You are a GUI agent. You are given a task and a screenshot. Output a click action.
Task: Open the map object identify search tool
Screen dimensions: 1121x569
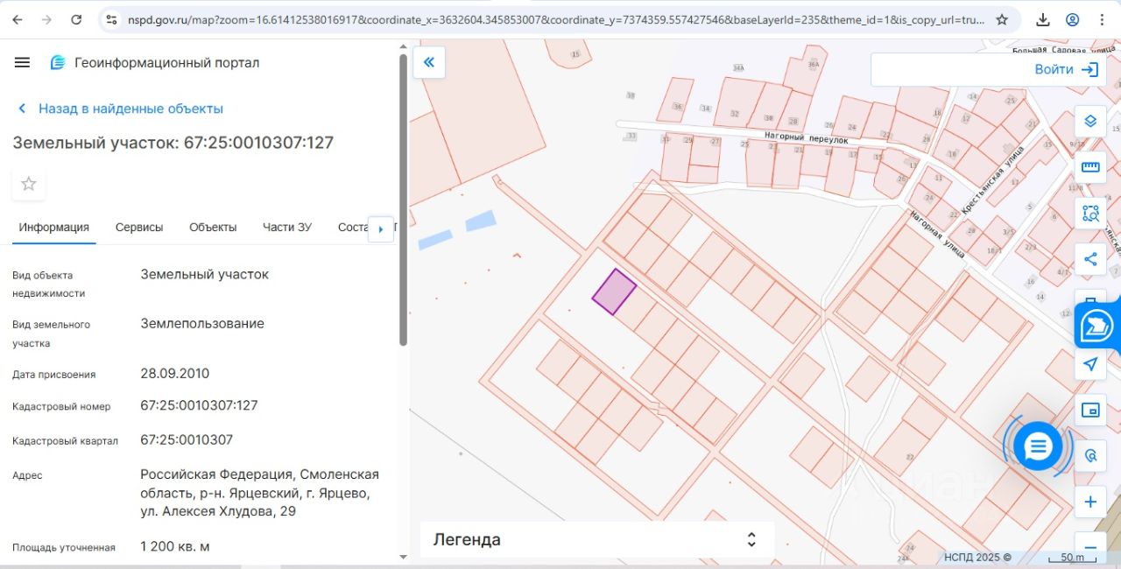(x=1090, y=456)
